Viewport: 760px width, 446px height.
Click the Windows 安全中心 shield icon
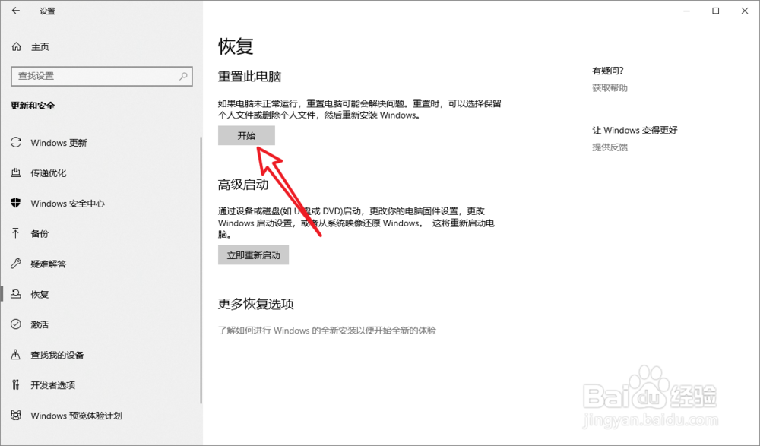point(16,203)
